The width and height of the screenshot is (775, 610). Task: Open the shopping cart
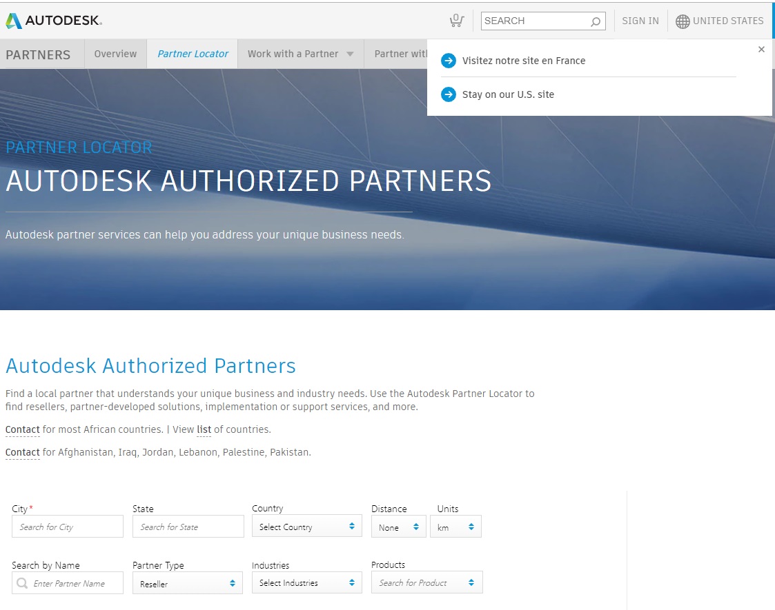pyautogui.click(x=456, y=21)
